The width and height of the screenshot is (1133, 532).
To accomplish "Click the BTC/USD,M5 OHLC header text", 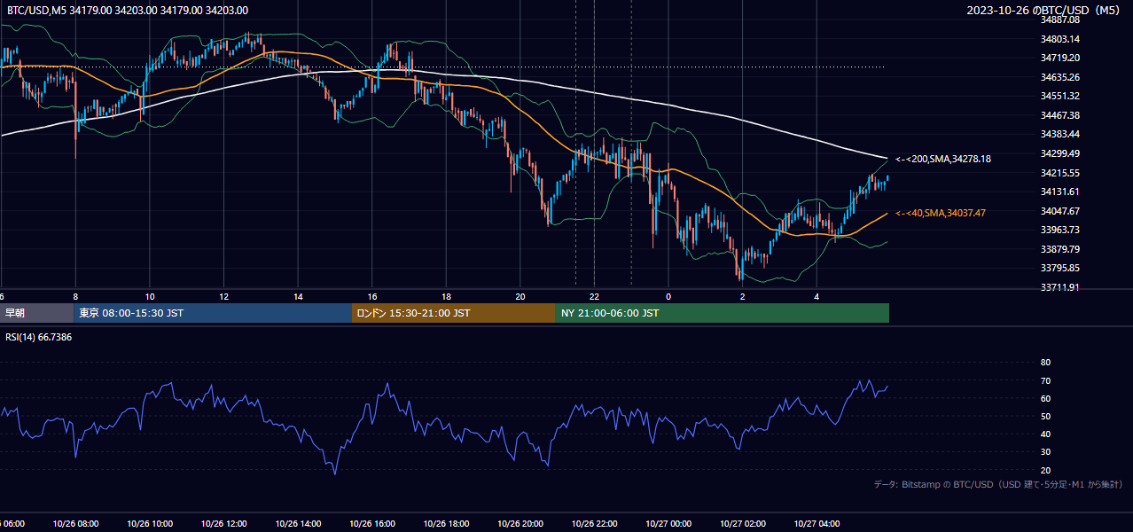I will click(x=128, y=10).
